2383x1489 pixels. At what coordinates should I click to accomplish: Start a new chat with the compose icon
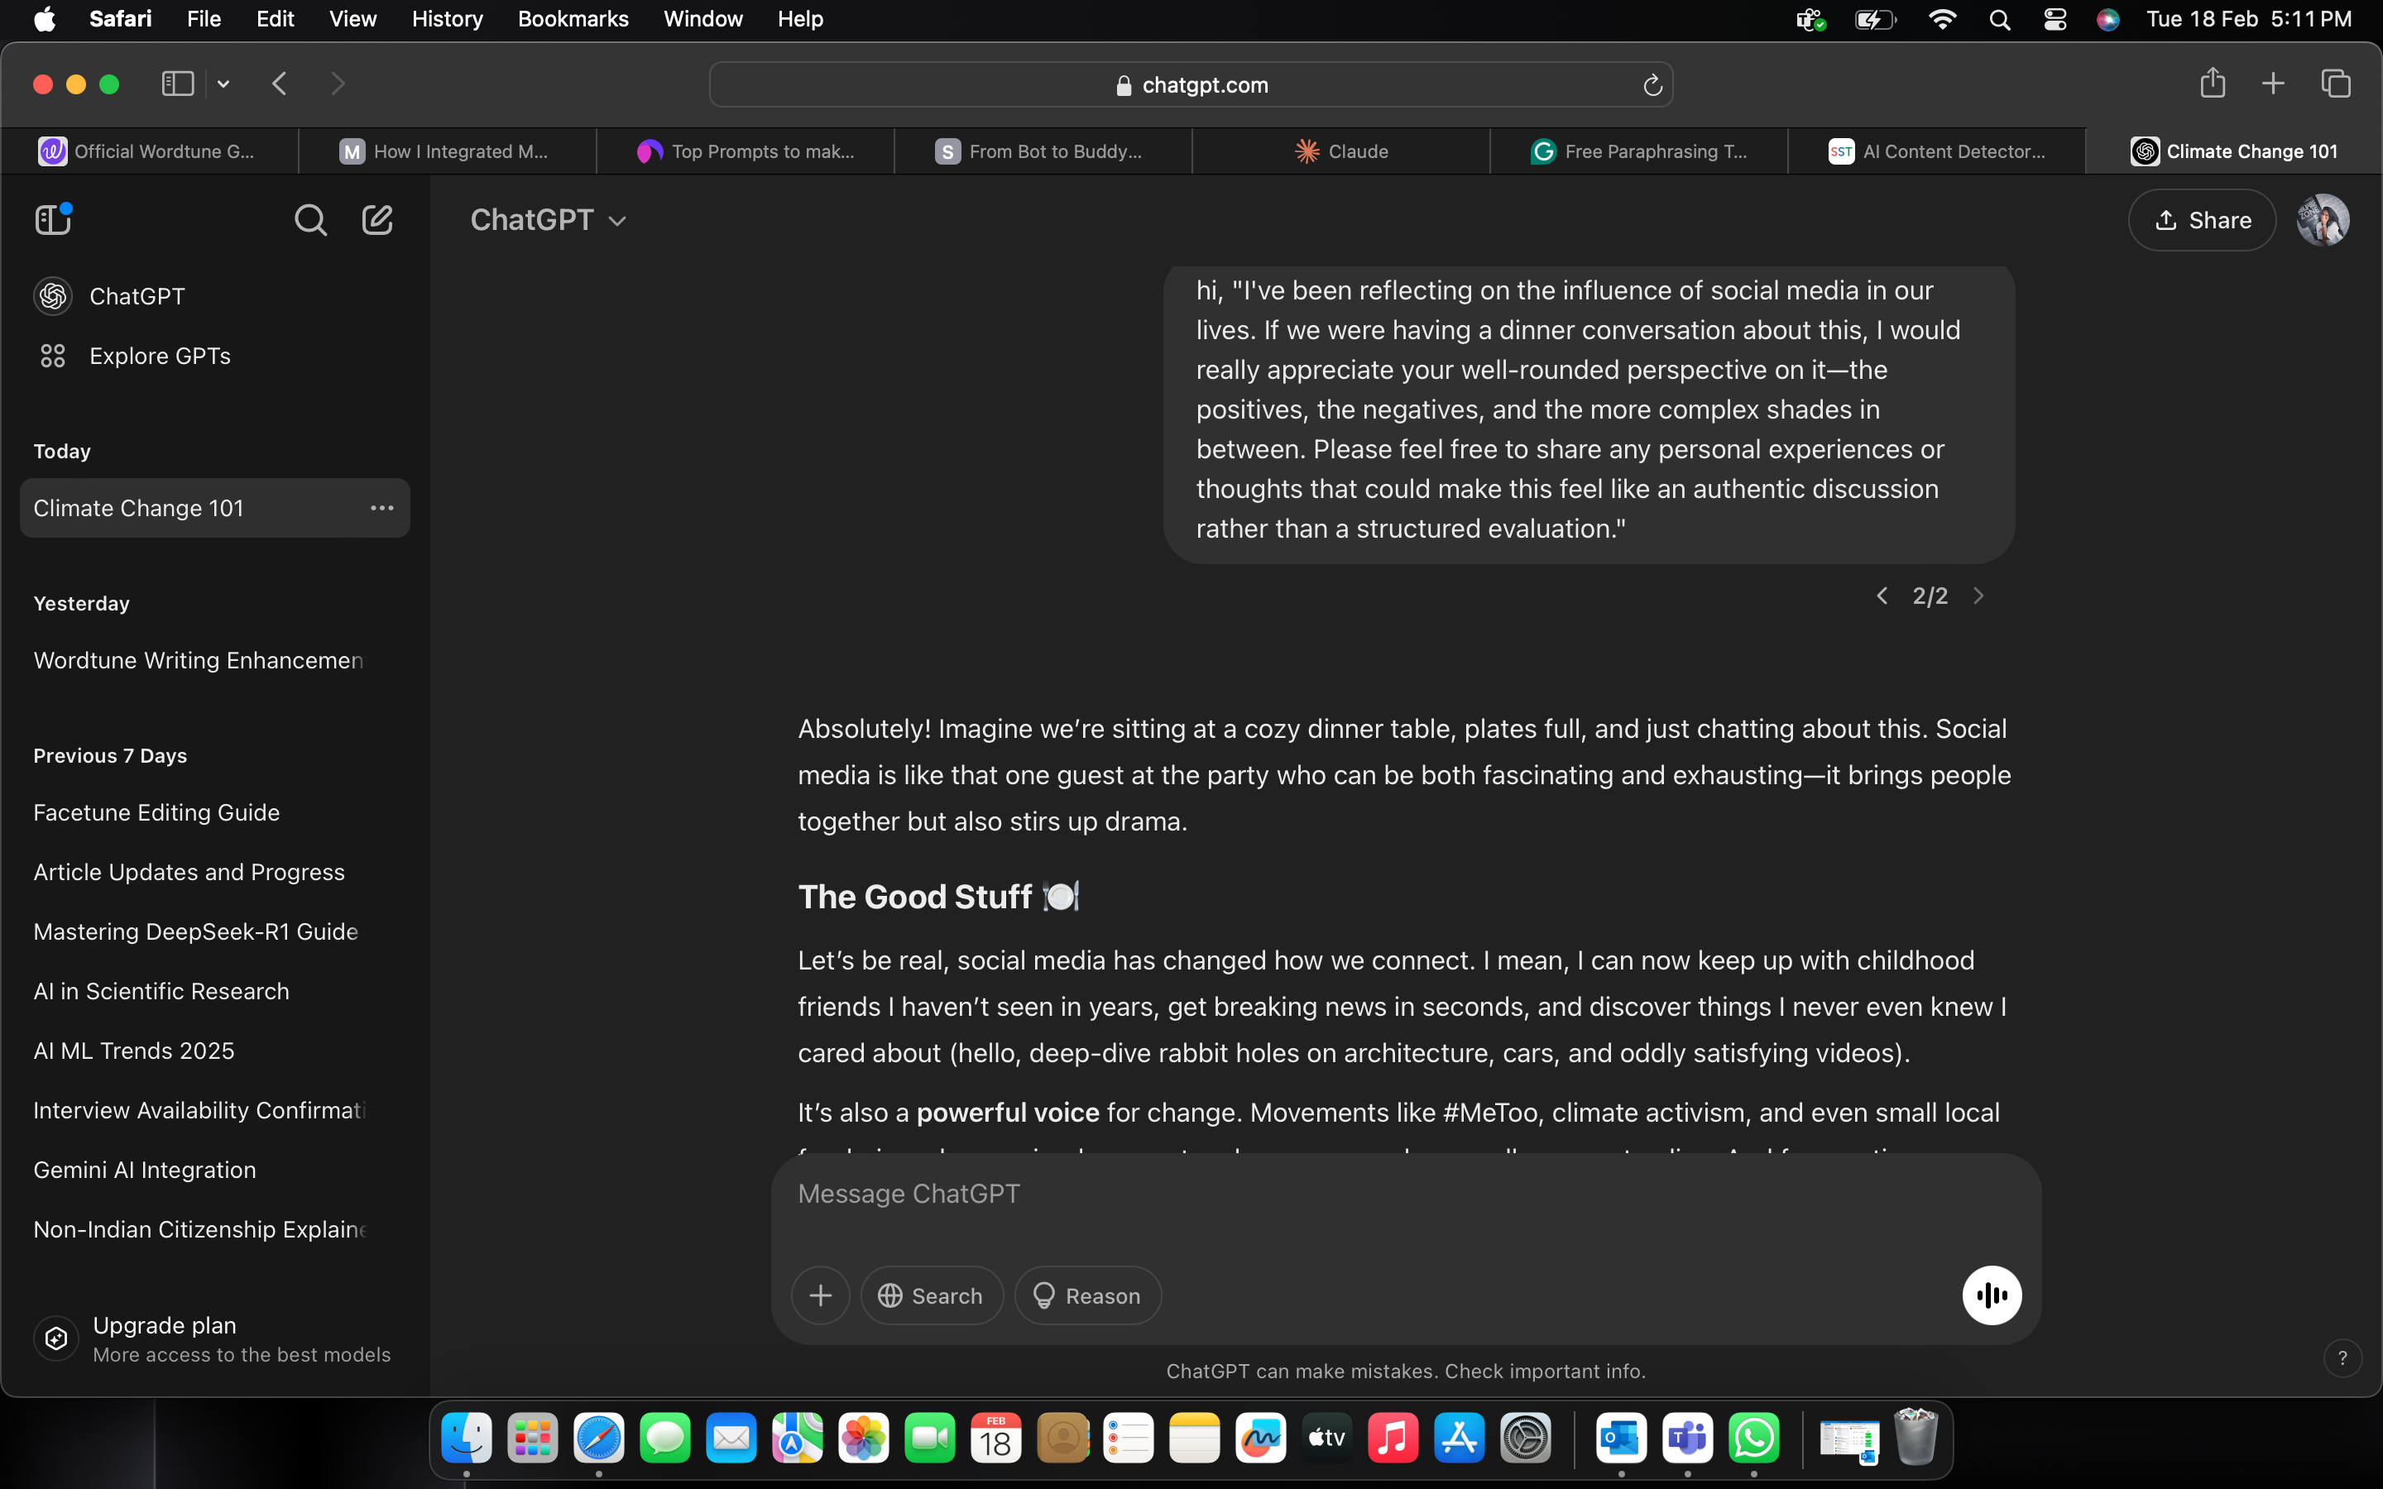[377, 219]
